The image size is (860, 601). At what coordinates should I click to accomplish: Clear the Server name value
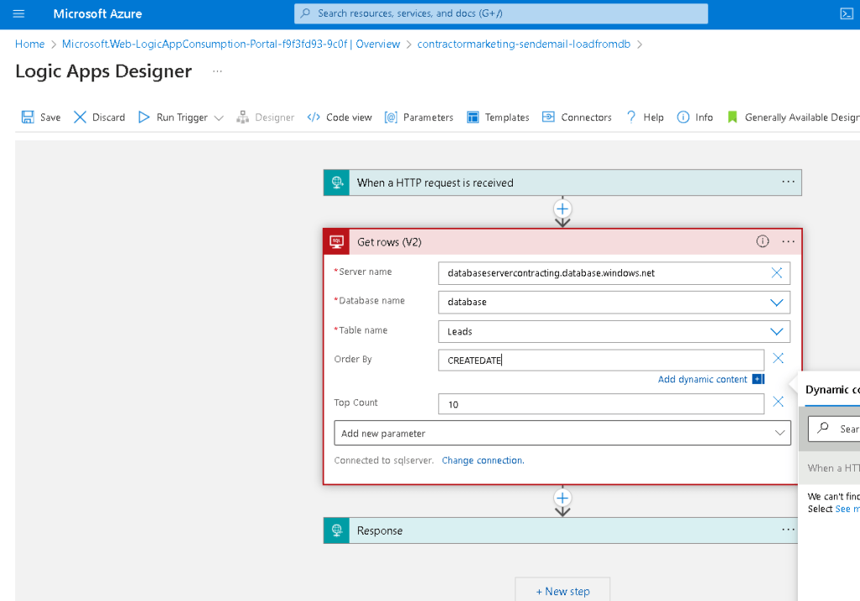(777, 273)
